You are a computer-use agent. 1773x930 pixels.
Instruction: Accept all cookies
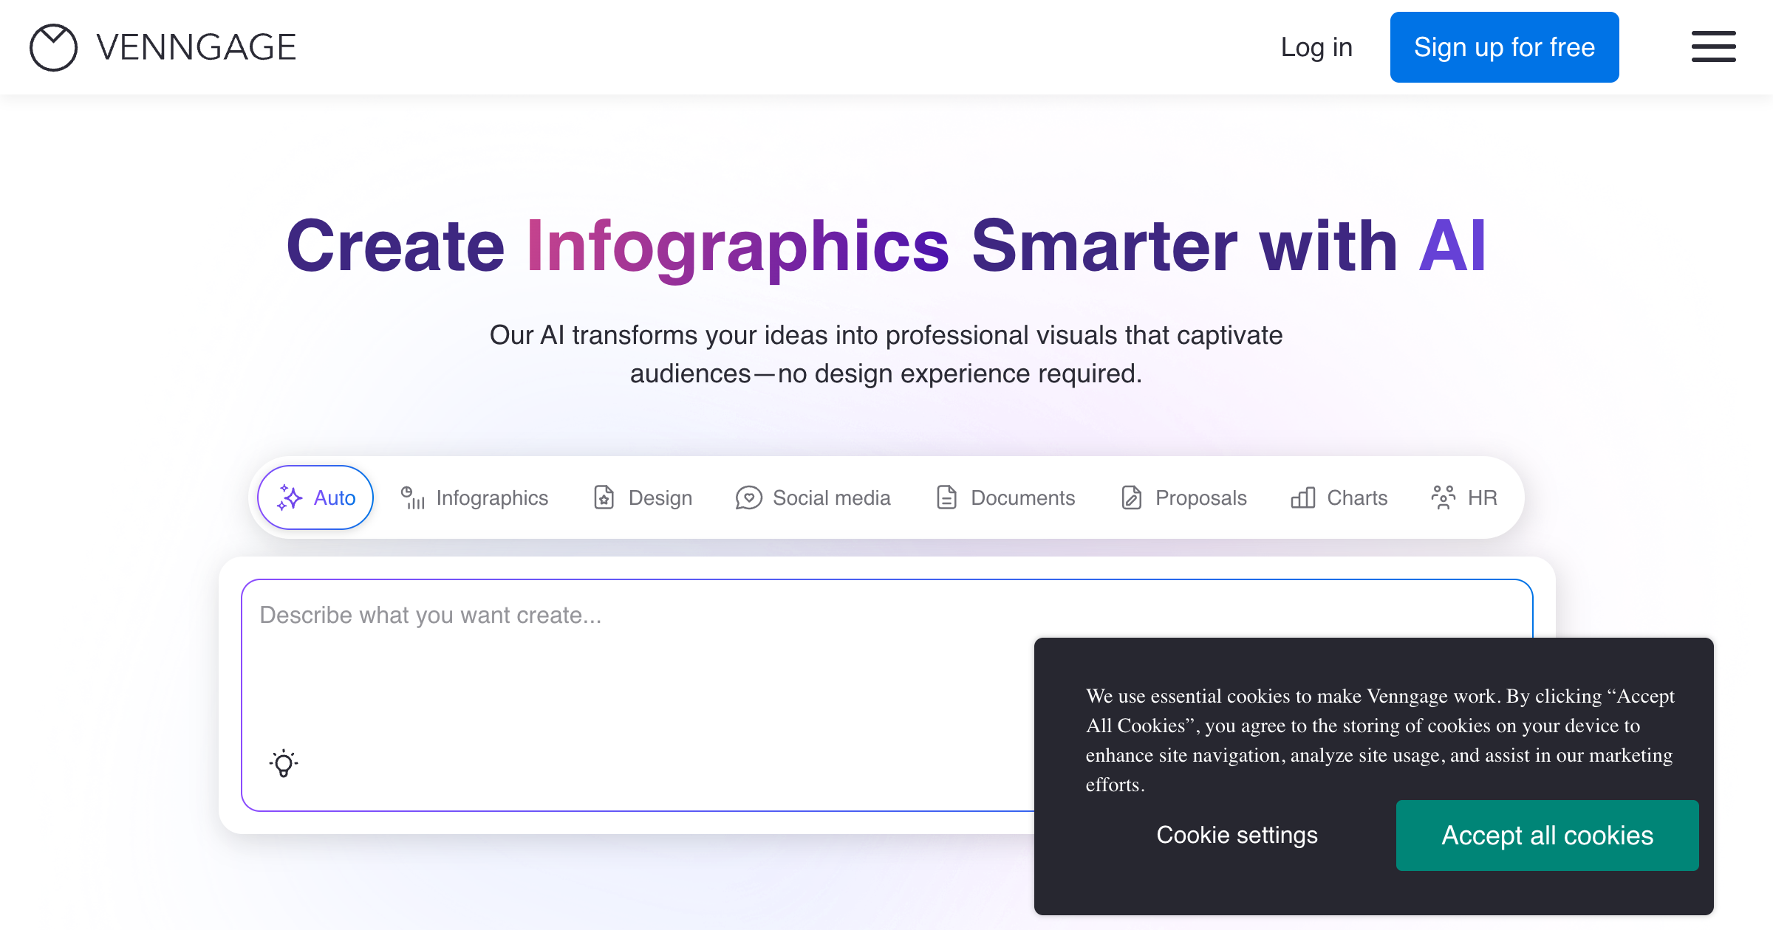coord(1547,835)
